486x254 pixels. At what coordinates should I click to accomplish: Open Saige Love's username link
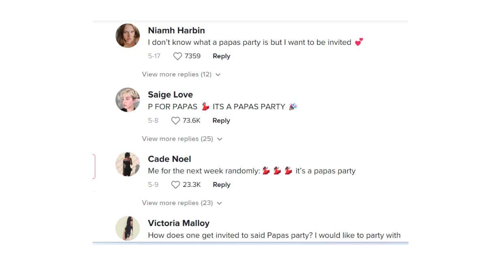pos(170,95)
